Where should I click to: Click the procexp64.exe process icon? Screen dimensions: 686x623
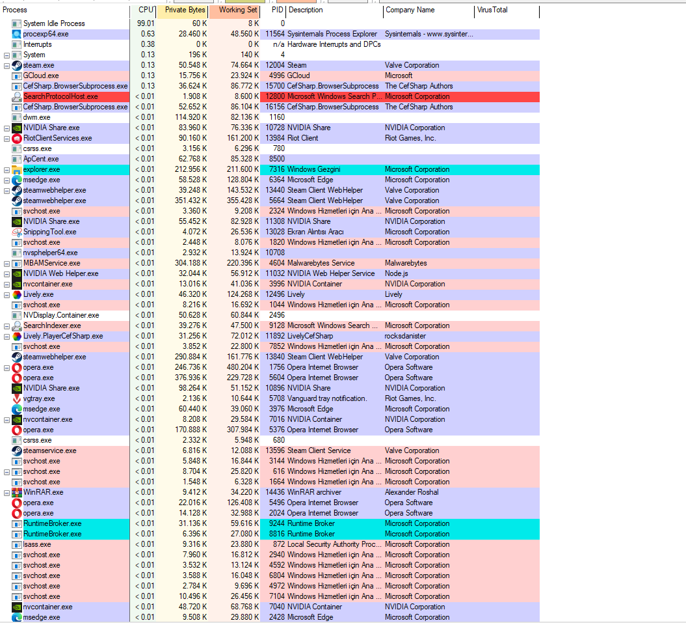pyautogui.click(x=17, y=34)
